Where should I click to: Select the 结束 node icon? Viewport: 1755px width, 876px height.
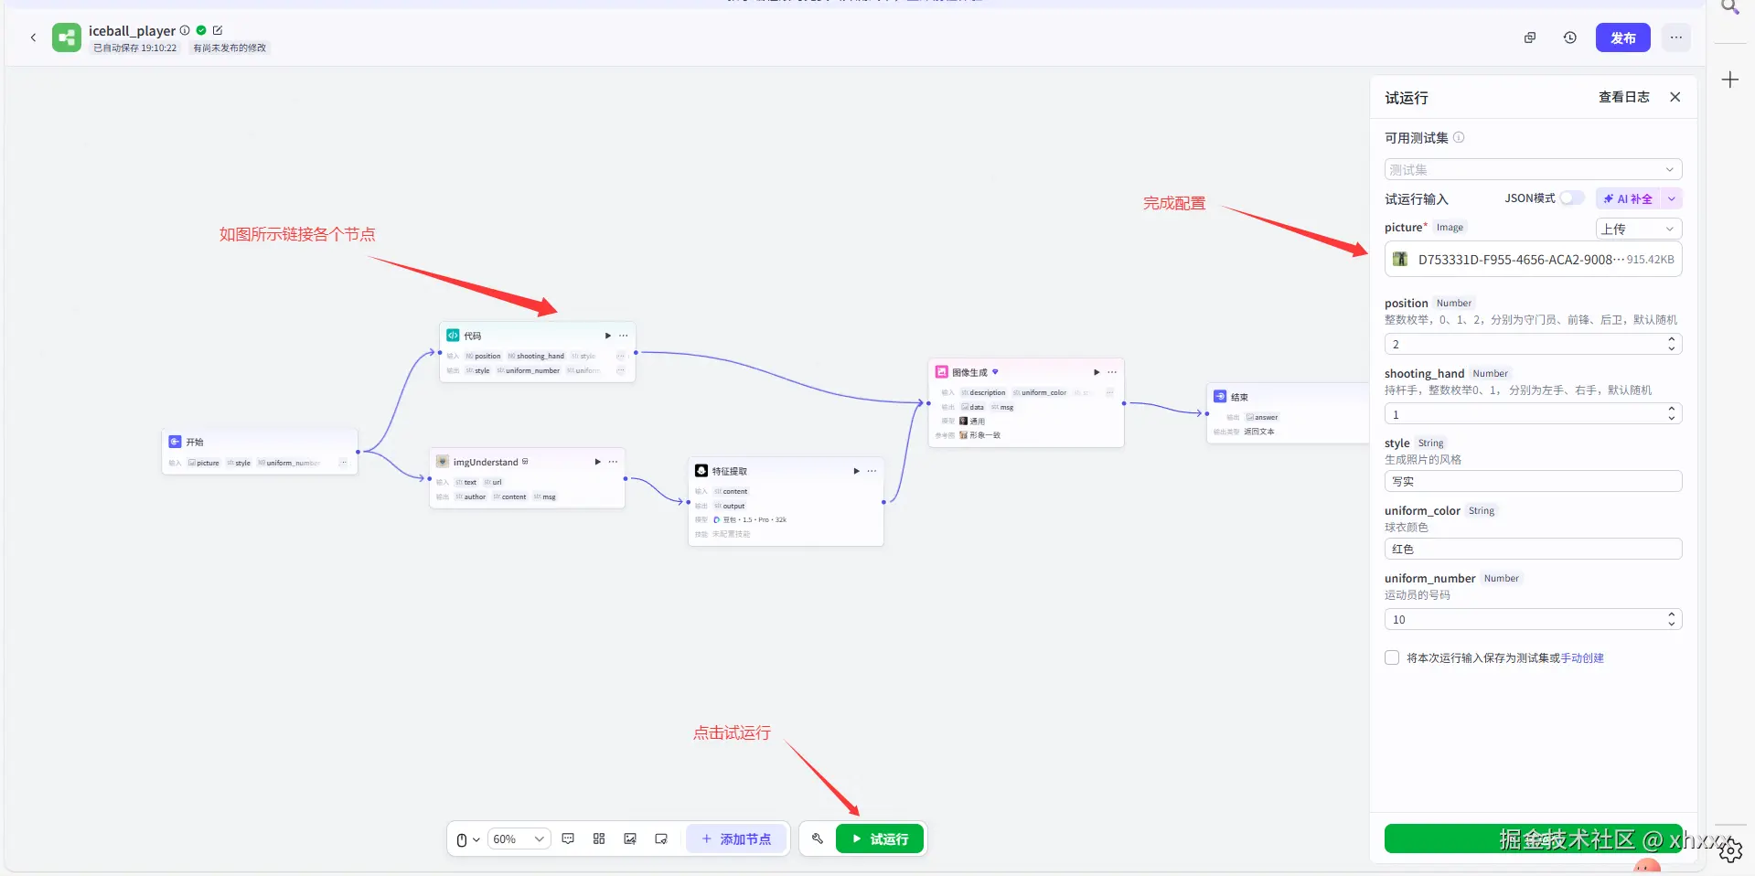click(x=1220, y=397)
